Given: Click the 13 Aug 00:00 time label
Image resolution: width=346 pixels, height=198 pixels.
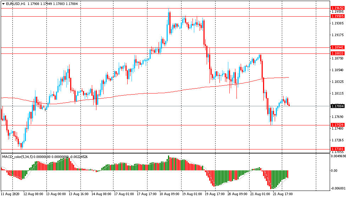Looking at the screenshot, I should click(x=56, y=194).
